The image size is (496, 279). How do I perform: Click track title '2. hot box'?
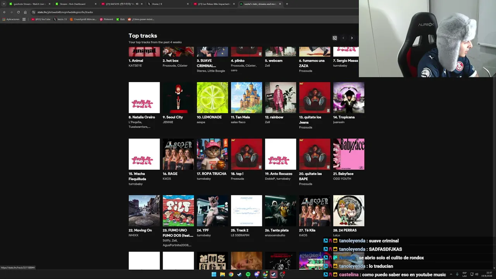point(170,61)
